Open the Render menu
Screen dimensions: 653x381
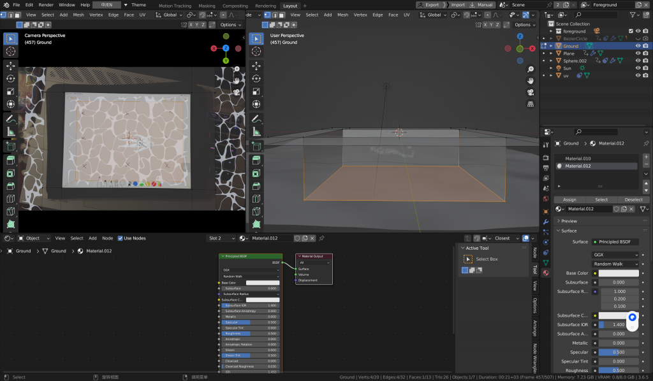[x=46, y=4]
